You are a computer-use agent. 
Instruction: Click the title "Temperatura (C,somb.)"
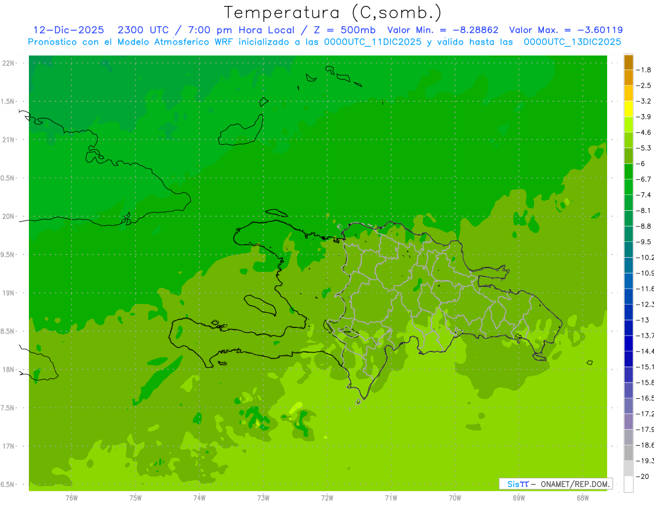[x=332, y=13]
